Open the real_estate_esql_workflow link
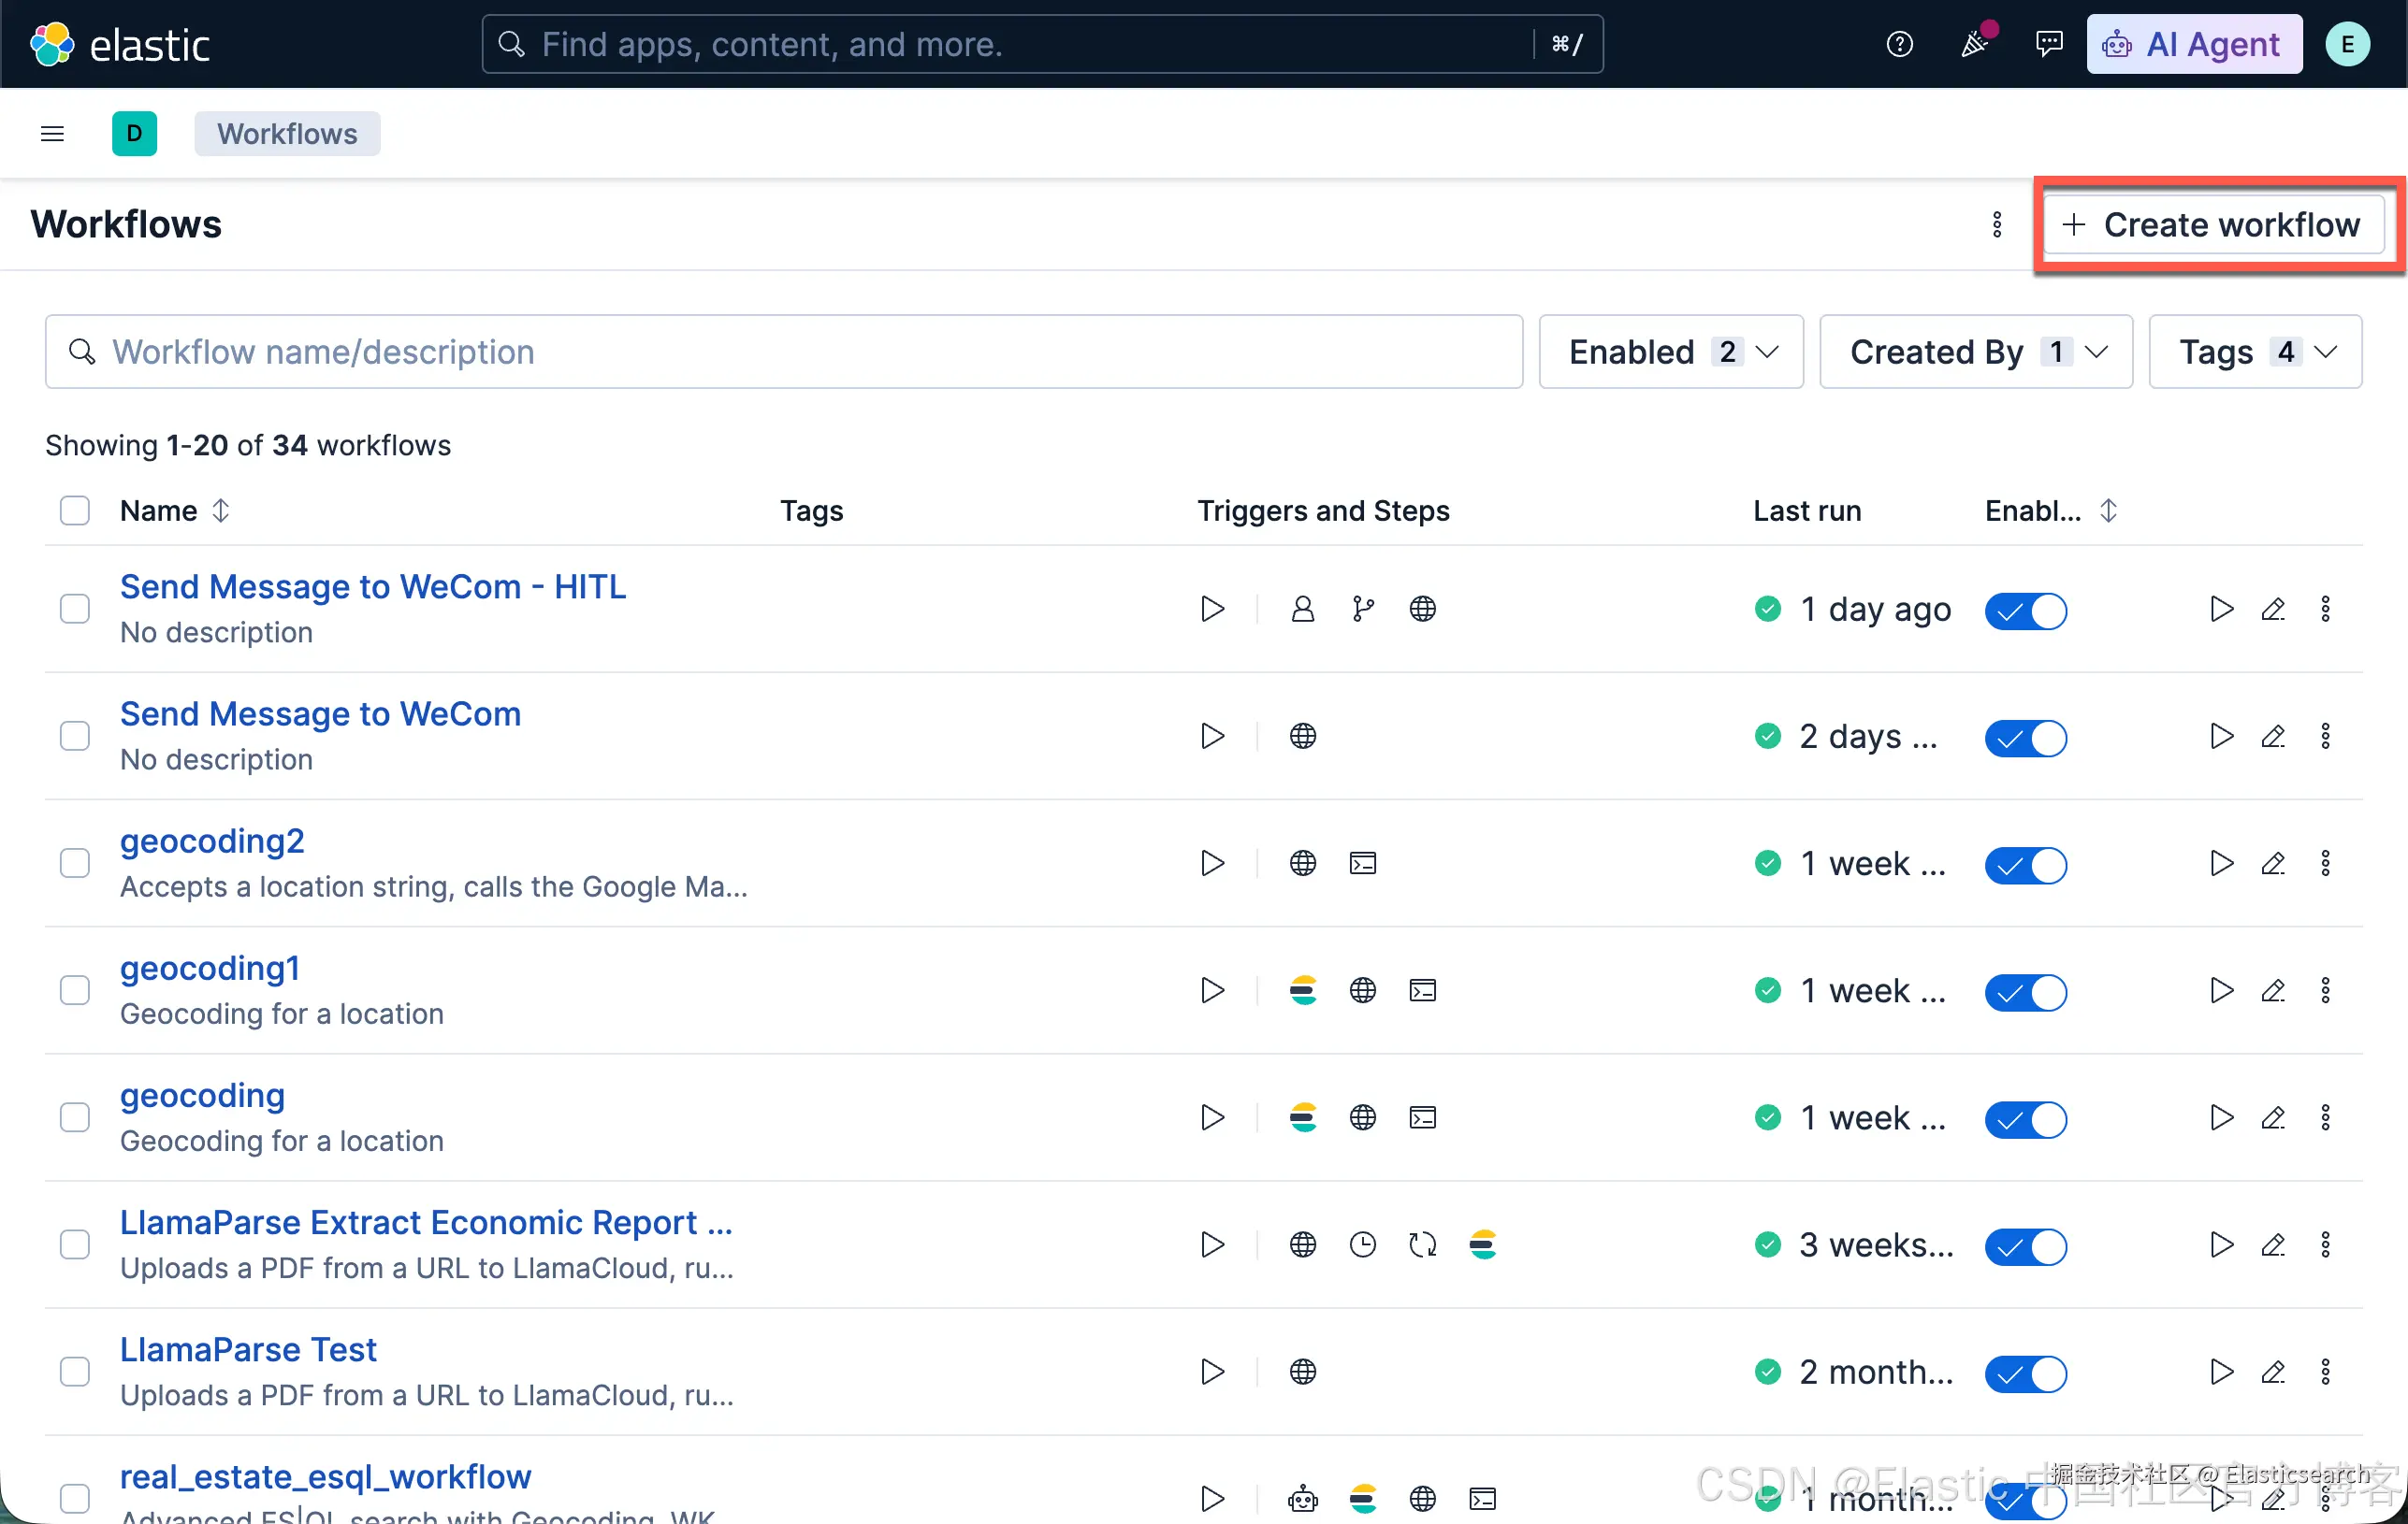The width and height of the screenshot is (2408, 1524). pyautogui.click(x=325, y=1476)
